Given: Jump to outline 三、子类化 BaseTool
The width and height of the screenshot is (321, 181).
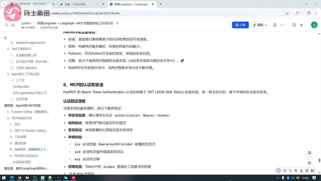Looking at the screenshot, I should [x=23, y=68].
